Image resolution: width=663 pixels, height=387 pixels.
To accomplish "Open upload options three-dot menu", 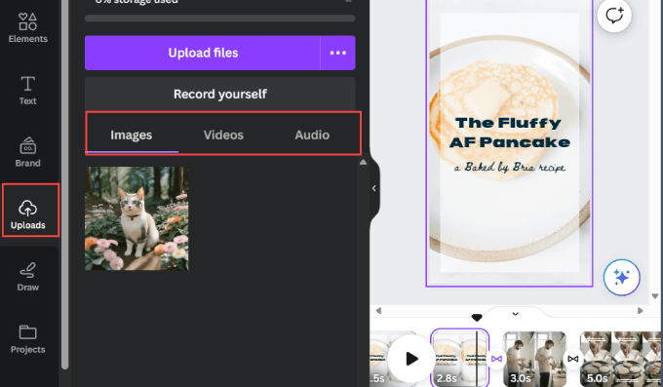I will [x=338, y=53].
